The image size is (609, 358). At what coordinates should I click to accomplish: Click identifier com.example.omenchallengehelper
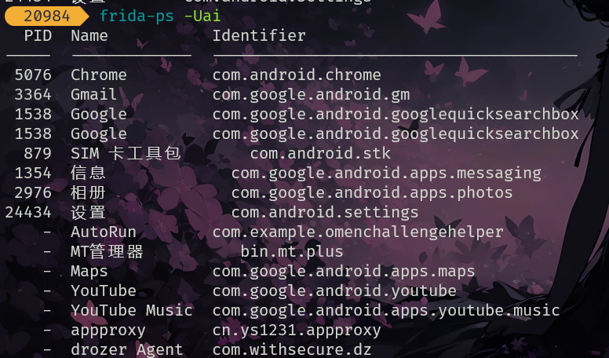(x=358, y=233)
